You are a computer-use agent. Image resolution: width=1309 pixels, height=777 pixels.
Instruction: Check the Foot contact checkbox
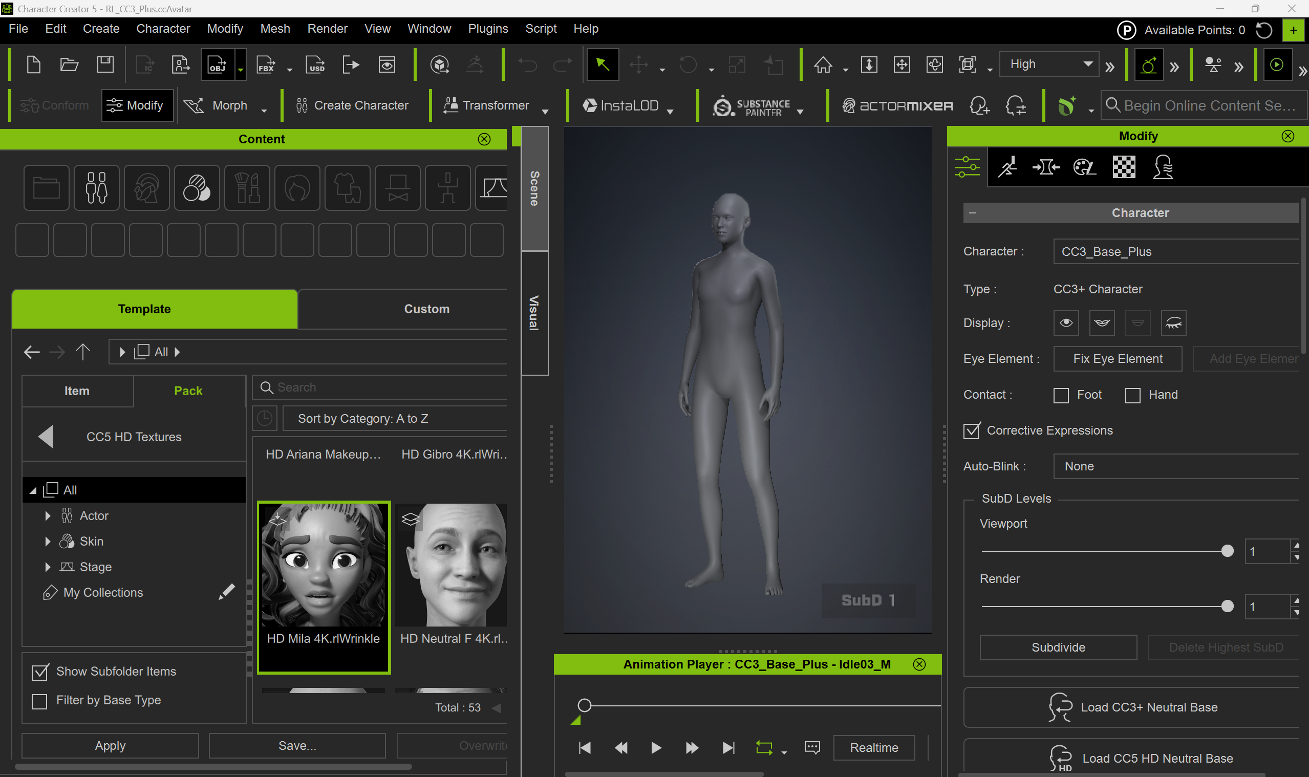1061,395
